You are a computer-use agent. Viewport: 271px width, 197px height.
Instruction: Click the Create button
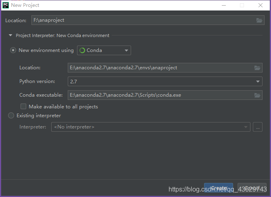[x=219, y=188]
